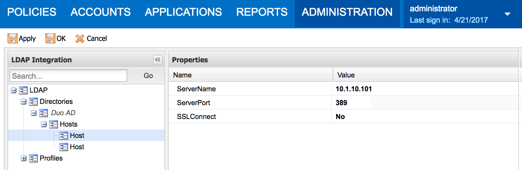Collapse the Hosts tree node

pos(44,124)
